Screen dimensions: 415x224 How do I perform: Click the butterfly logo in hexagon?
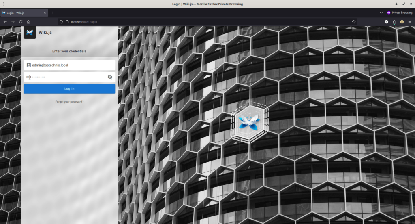[249, 122]
